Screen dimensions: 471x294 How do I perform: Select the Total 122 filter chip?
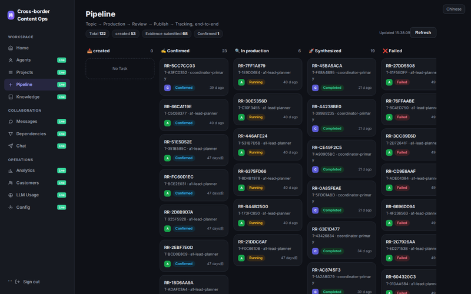[x=97, y=34]
